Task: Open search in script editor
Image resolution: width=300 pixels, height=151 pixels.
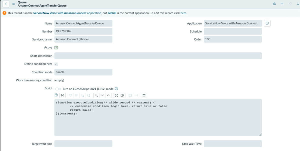Action: pyautogui.click(x=96, y=95)
